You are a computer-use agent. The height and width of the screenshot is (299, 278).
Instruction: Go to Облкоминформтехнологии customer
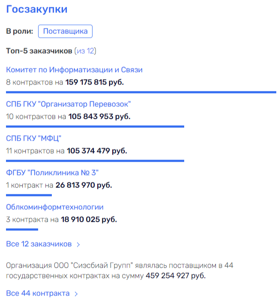(55, 207)
